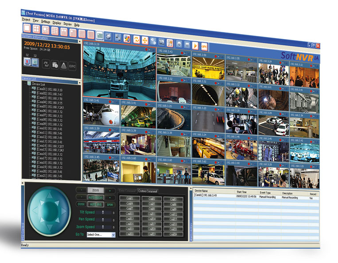
Task: Click the iris CLOSE button
Action: point(81,204)
